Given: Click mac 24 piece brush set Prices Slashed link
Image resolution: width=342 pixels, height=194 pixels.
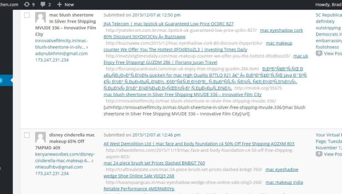Looking at the screenshot, I should coord(154,163).
